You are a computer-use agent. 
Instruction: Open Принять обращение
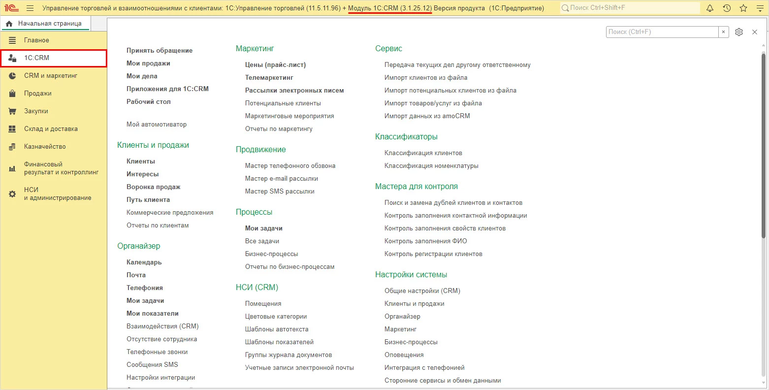coord(160,51)
